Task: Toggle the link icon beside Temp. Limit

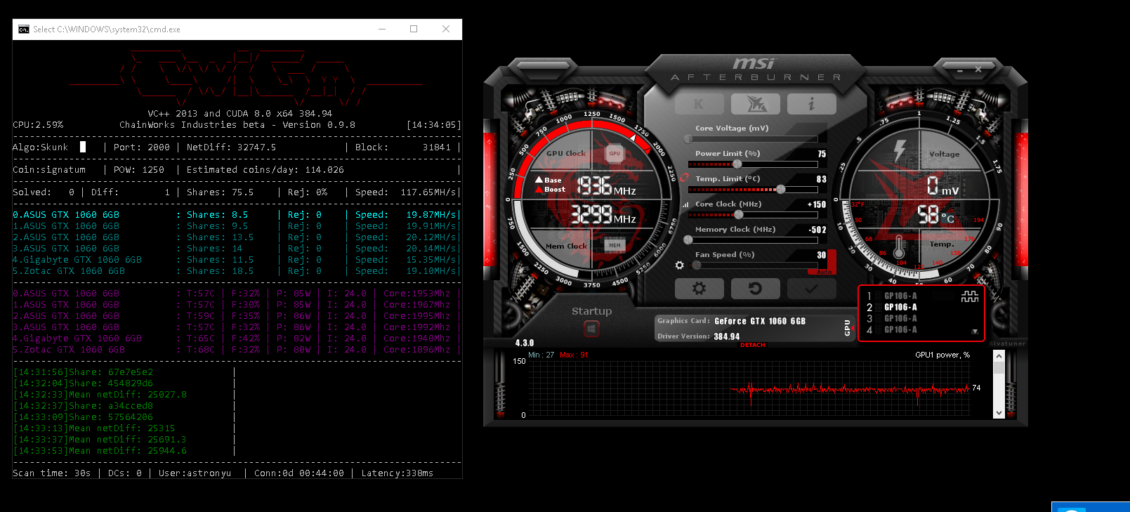Action: [x=685, y=178]
